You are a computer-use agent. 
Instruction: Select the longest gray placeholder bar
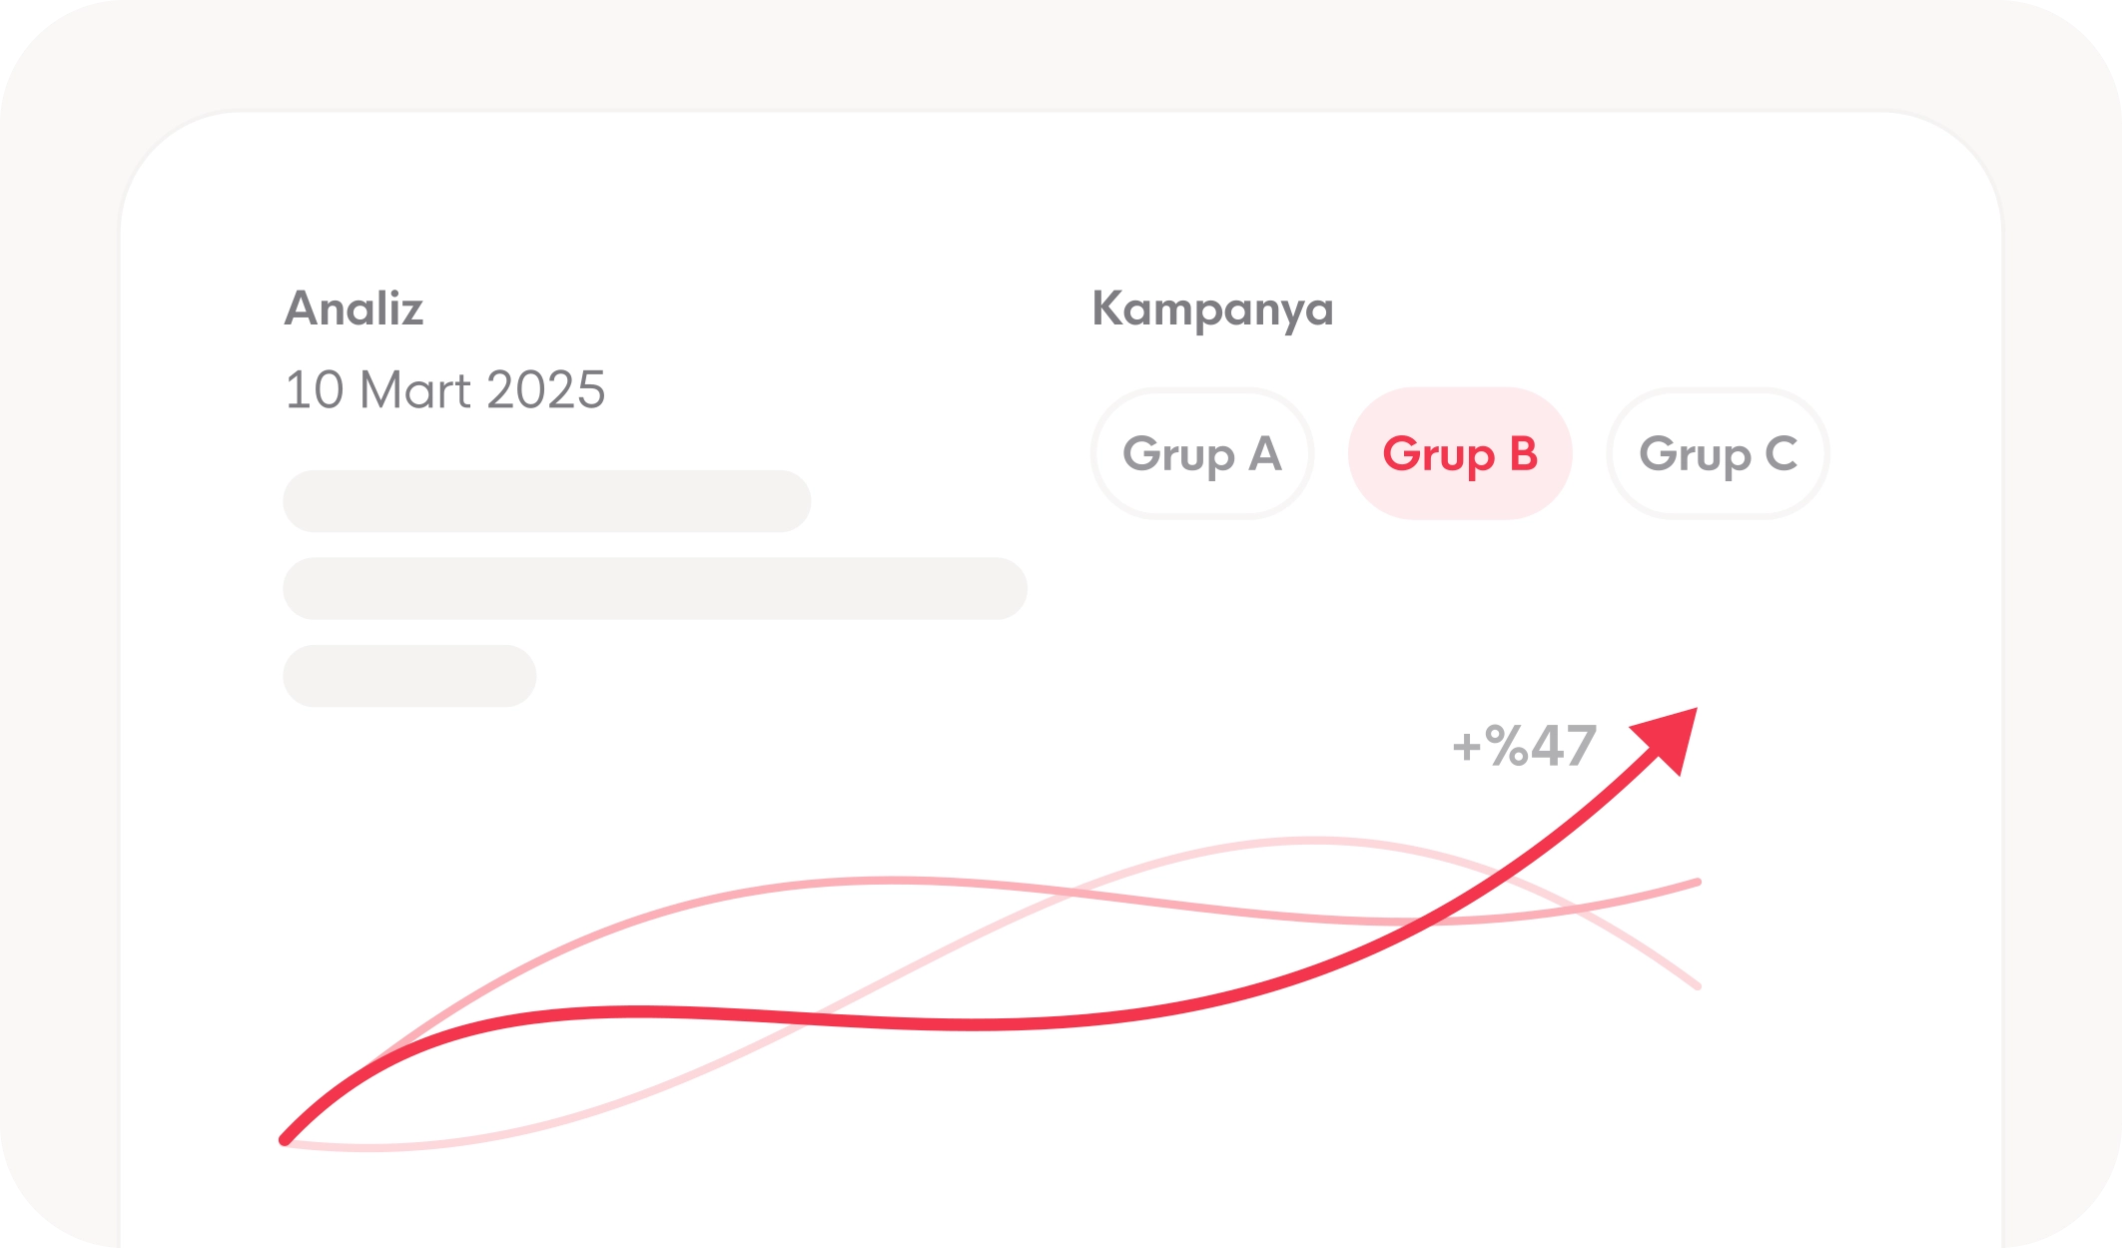click(x=654, y=589)
